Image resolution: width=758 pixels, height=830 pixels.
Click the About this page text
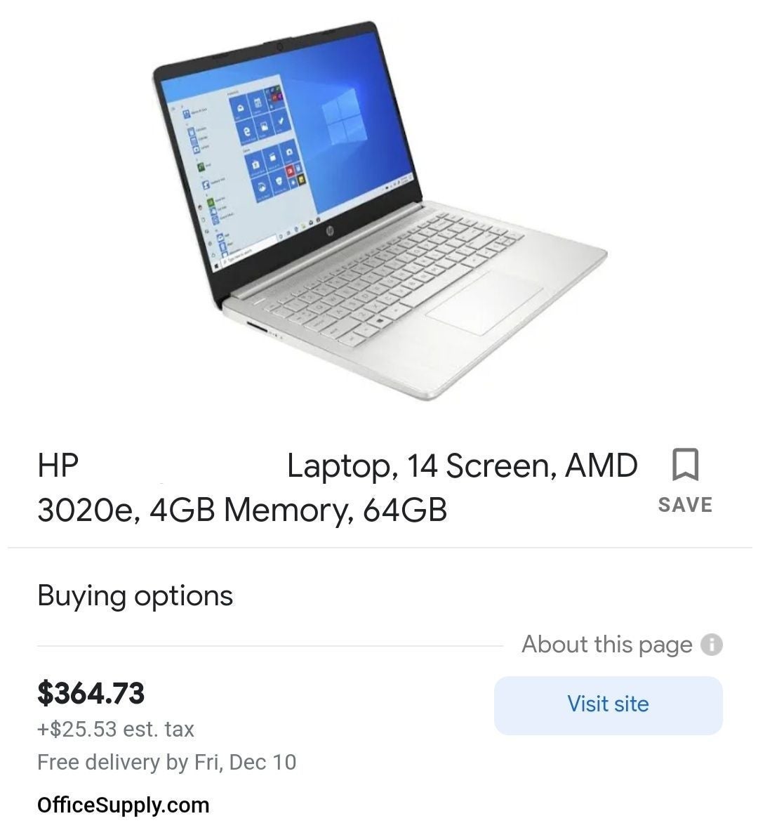[x=606, y=645]
